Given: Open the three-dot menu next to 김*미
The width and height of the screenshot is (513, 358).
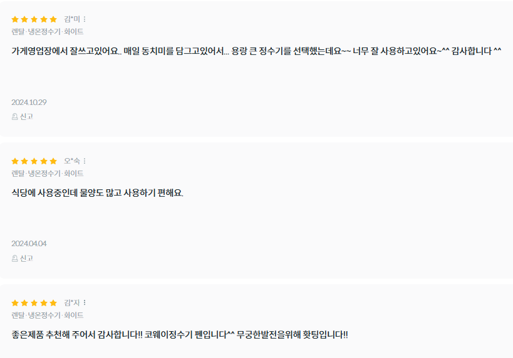Looking at the screenshot, I should point(85,19).
